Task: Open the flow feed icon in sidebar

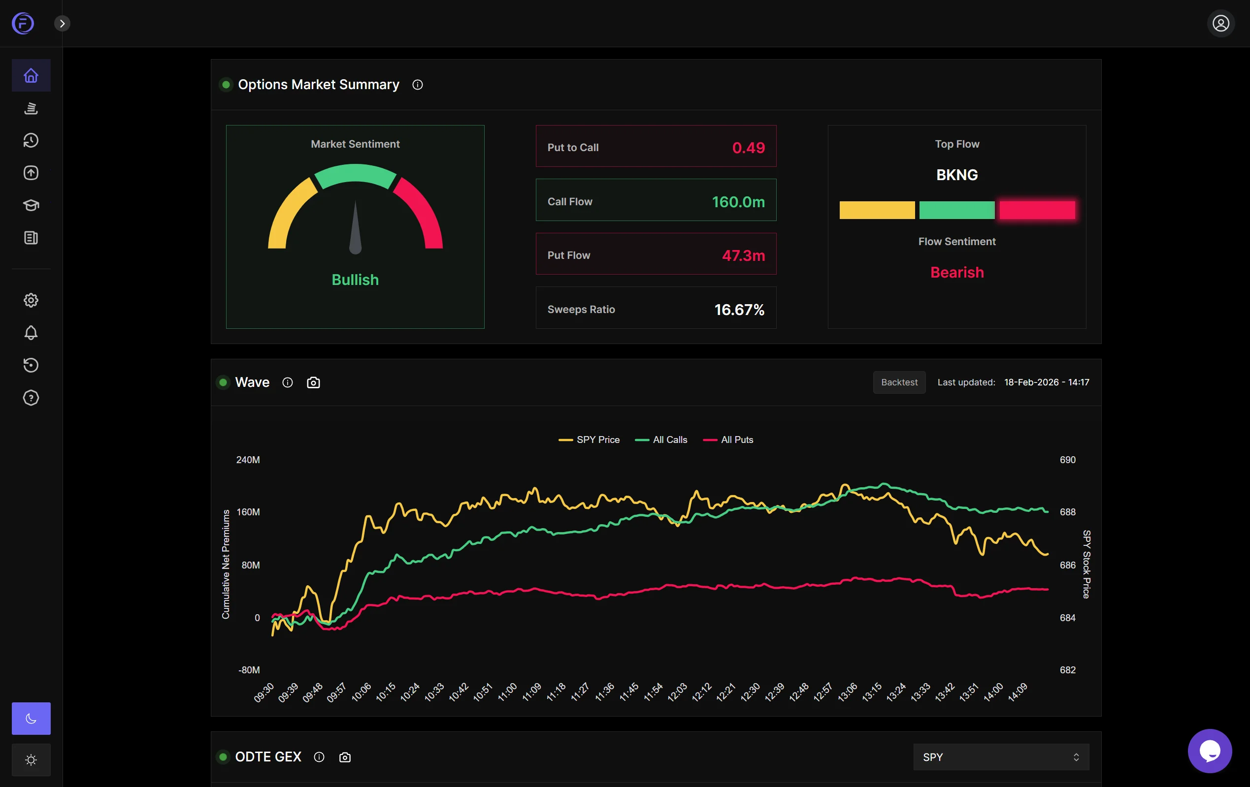Action: [31, 108]
